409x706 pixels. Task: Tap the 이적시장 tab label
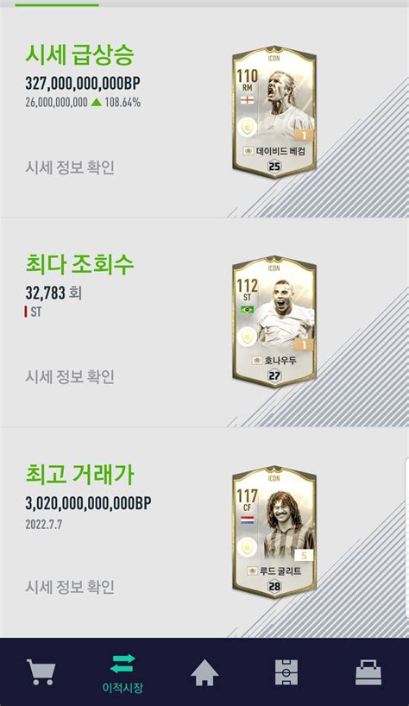pos(123,688)
